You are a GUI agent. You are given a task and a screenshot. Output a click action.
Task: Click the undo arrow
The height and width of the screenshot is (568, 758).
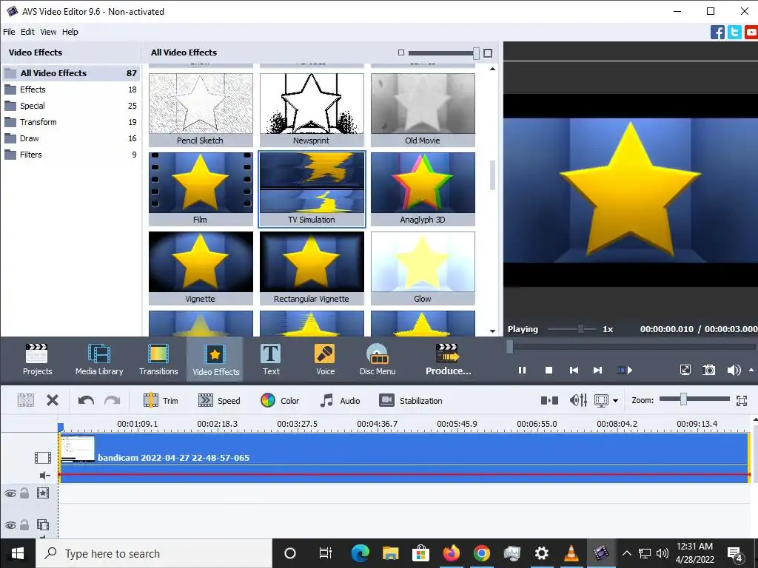coord(86,400)
